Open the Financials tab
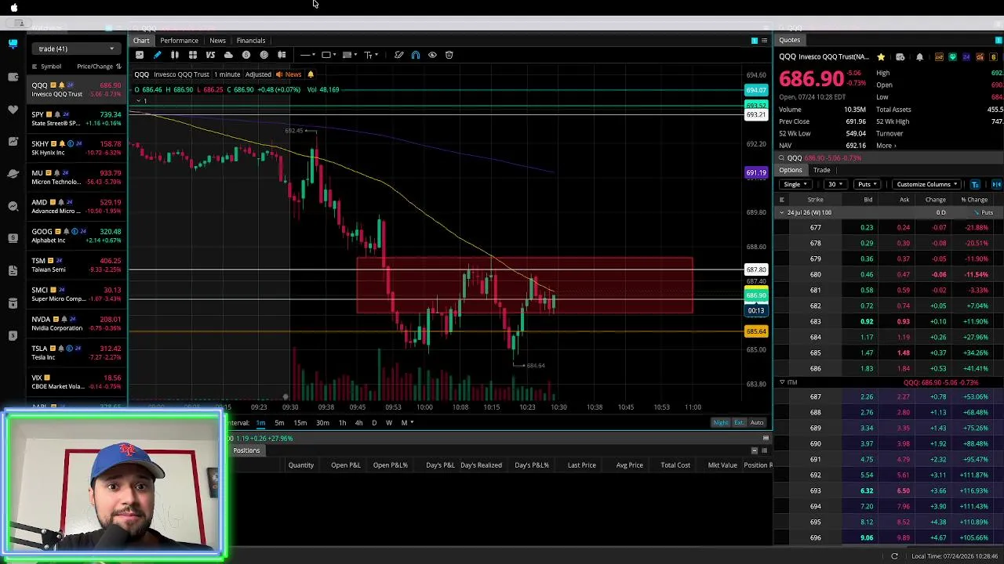1004x564 pixels. click(251, 41)
